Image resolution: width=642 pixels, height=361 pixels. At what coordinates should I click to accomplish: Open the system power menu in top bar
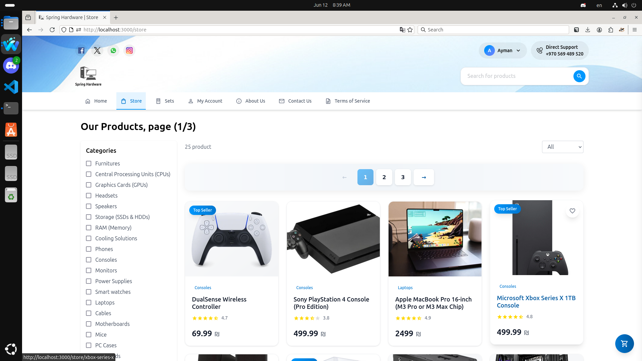634,5
